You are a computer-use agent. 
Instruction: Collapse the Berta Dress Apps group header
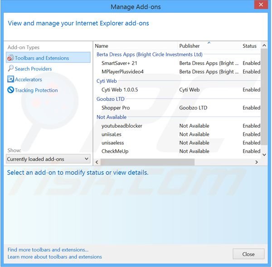coord(150,54)
